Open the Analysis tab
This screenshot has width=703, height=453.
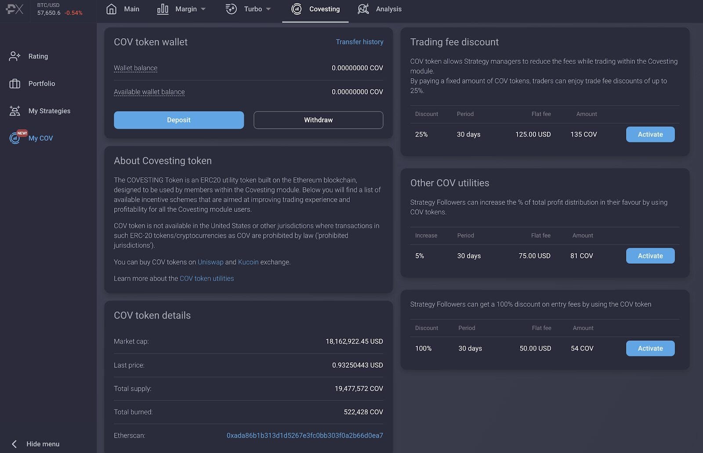click(388, 9)
